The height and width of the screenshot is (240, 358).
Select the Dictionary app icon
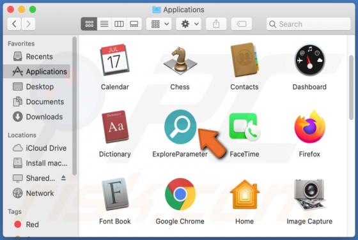coord(115,127)
